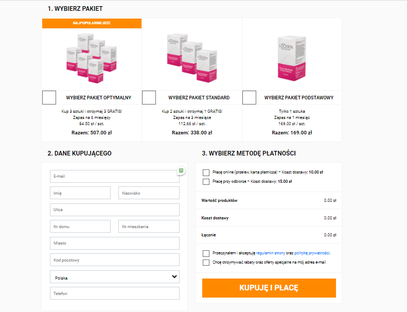
Task: Choose the pay online payment option
Action: tap(206, 172)
